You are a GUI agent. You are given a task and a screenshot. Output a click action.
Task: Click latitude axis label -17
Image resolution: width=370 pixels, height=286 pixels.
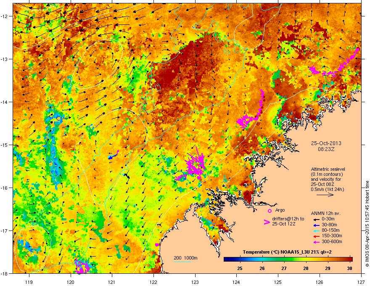click(5, 230)
